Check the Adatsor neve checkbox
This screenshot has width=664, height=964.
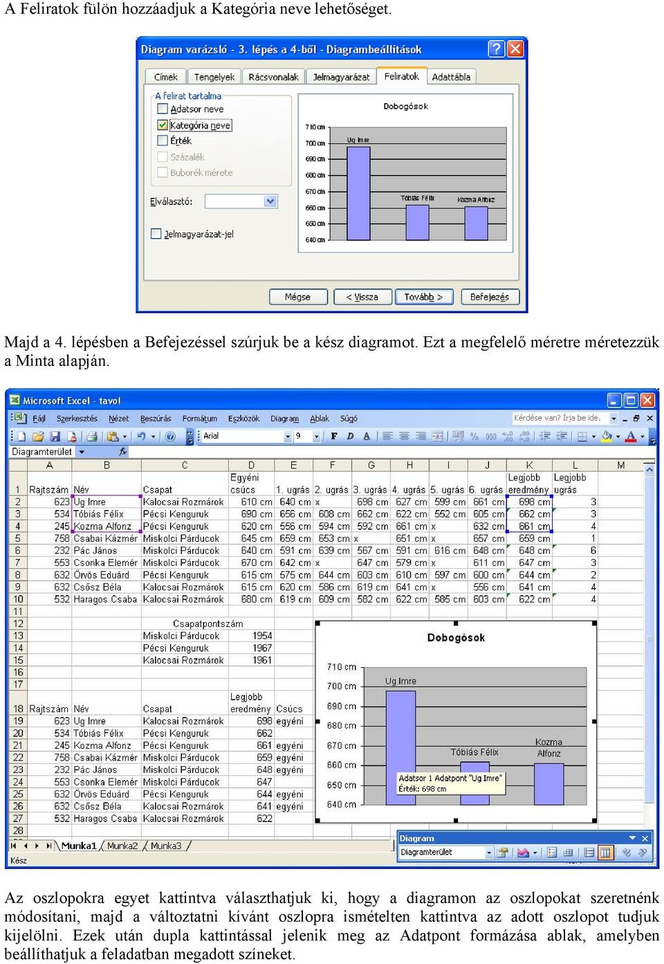pos(163,109)
